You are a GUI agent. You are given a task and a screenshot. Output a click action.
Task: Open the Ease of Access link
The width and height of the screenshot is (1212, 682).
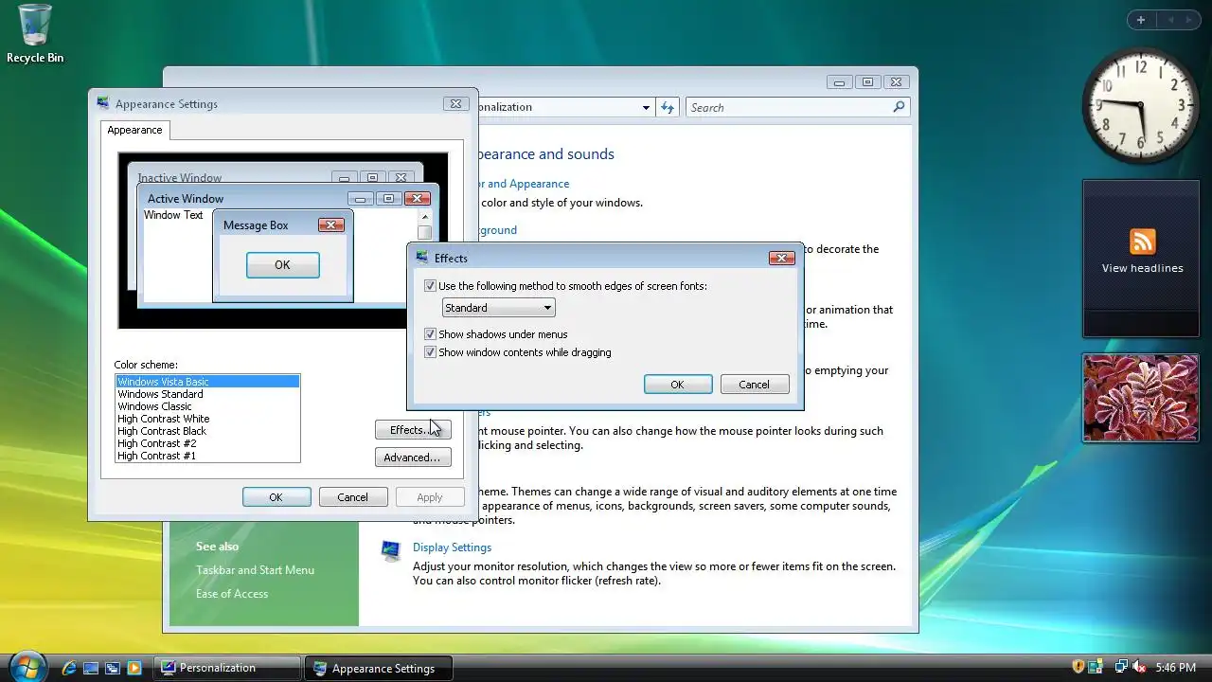(232, 594)
